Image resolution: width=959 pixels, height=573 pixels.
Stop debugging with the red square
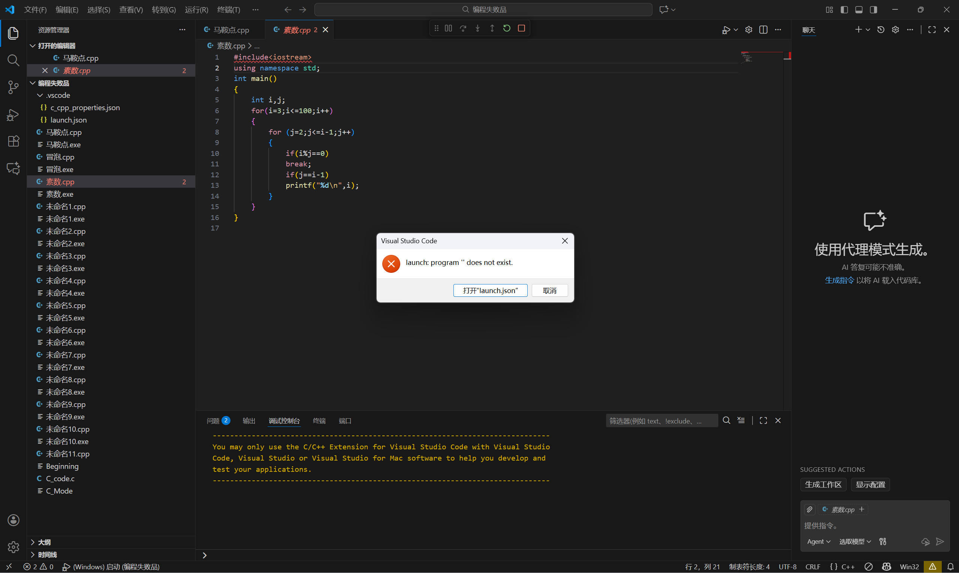click(521, 28)
